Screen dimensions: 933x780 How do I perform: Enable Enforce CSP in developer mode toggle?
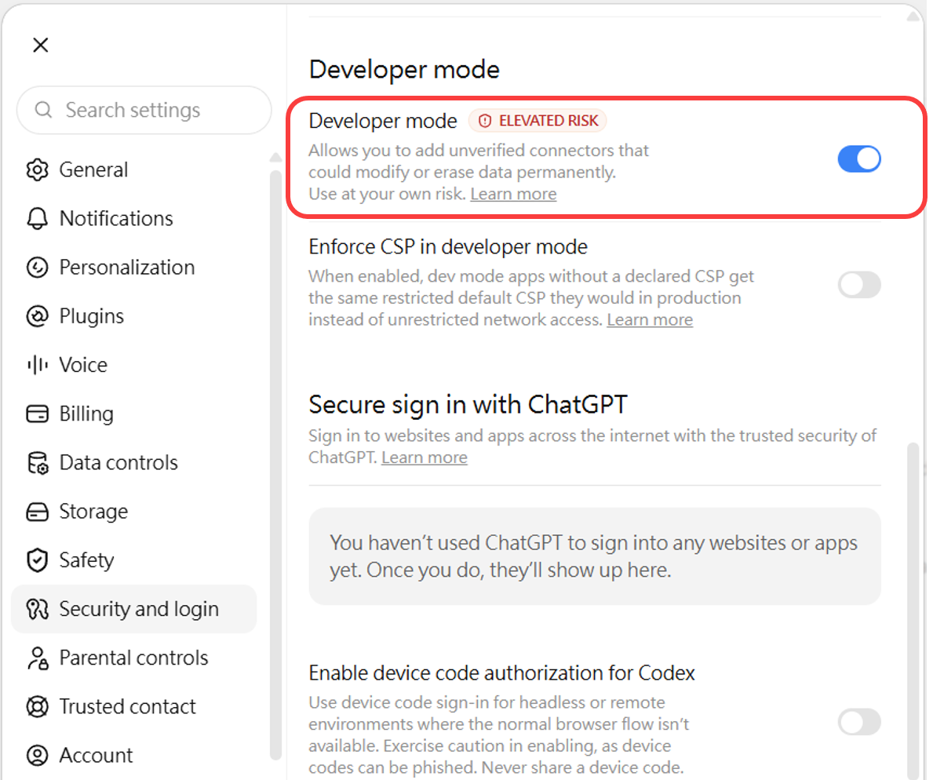click(859, 284)
